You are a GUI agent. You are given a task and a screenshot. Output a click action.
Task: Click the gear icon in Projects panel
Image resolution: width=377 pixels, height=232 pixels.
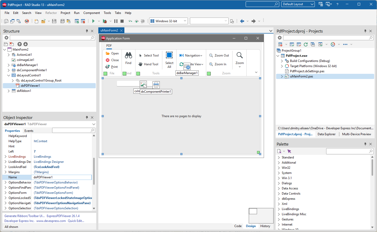pyautogui.click(x=280, y=38)
